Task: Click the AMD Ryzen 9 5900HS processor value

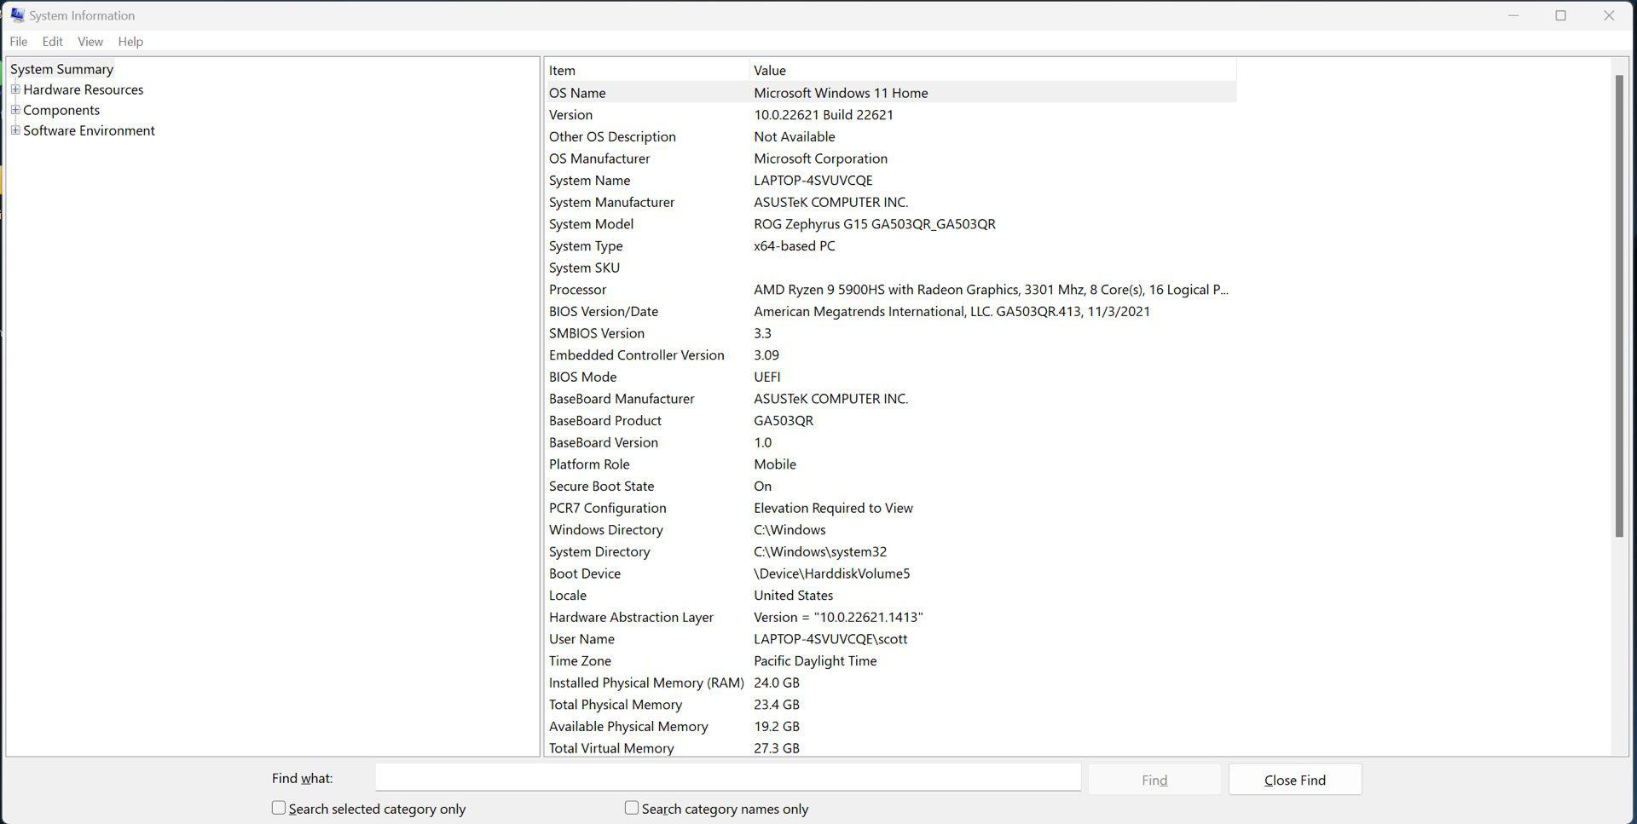Action: point(991,290)
